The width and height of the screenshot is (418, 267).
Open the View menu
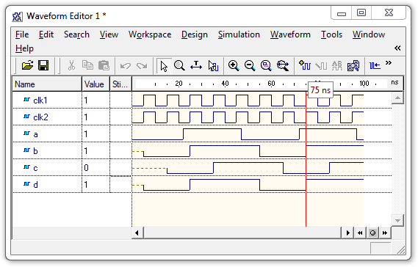click(x=109, y=34)
